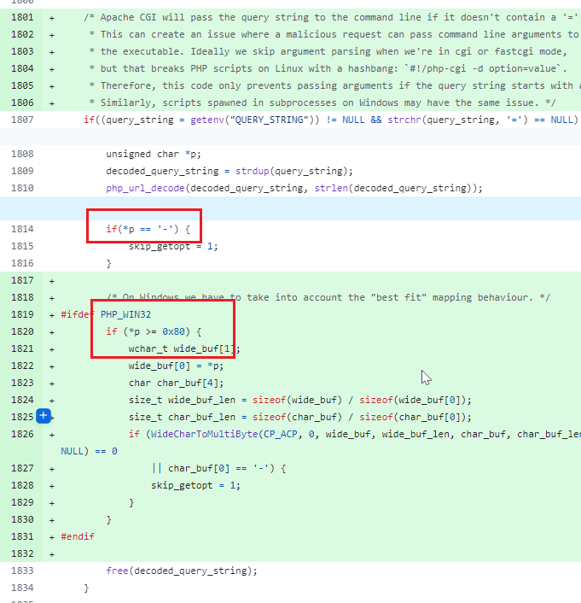Click the blue plus add-comment icon

(44, 416)
